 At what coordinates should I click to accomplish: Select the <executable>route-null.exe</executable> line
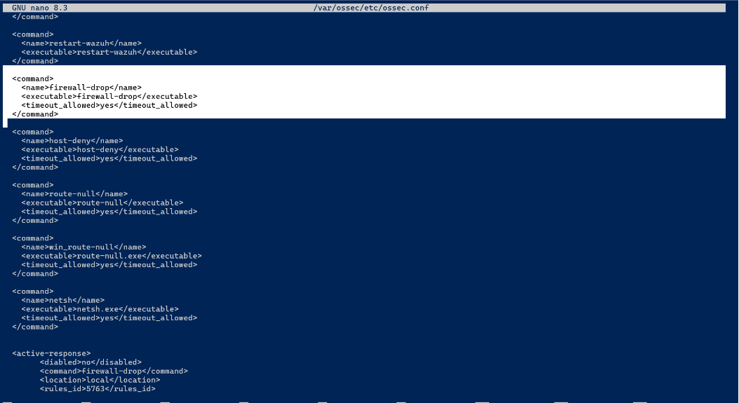click(111, 256)
